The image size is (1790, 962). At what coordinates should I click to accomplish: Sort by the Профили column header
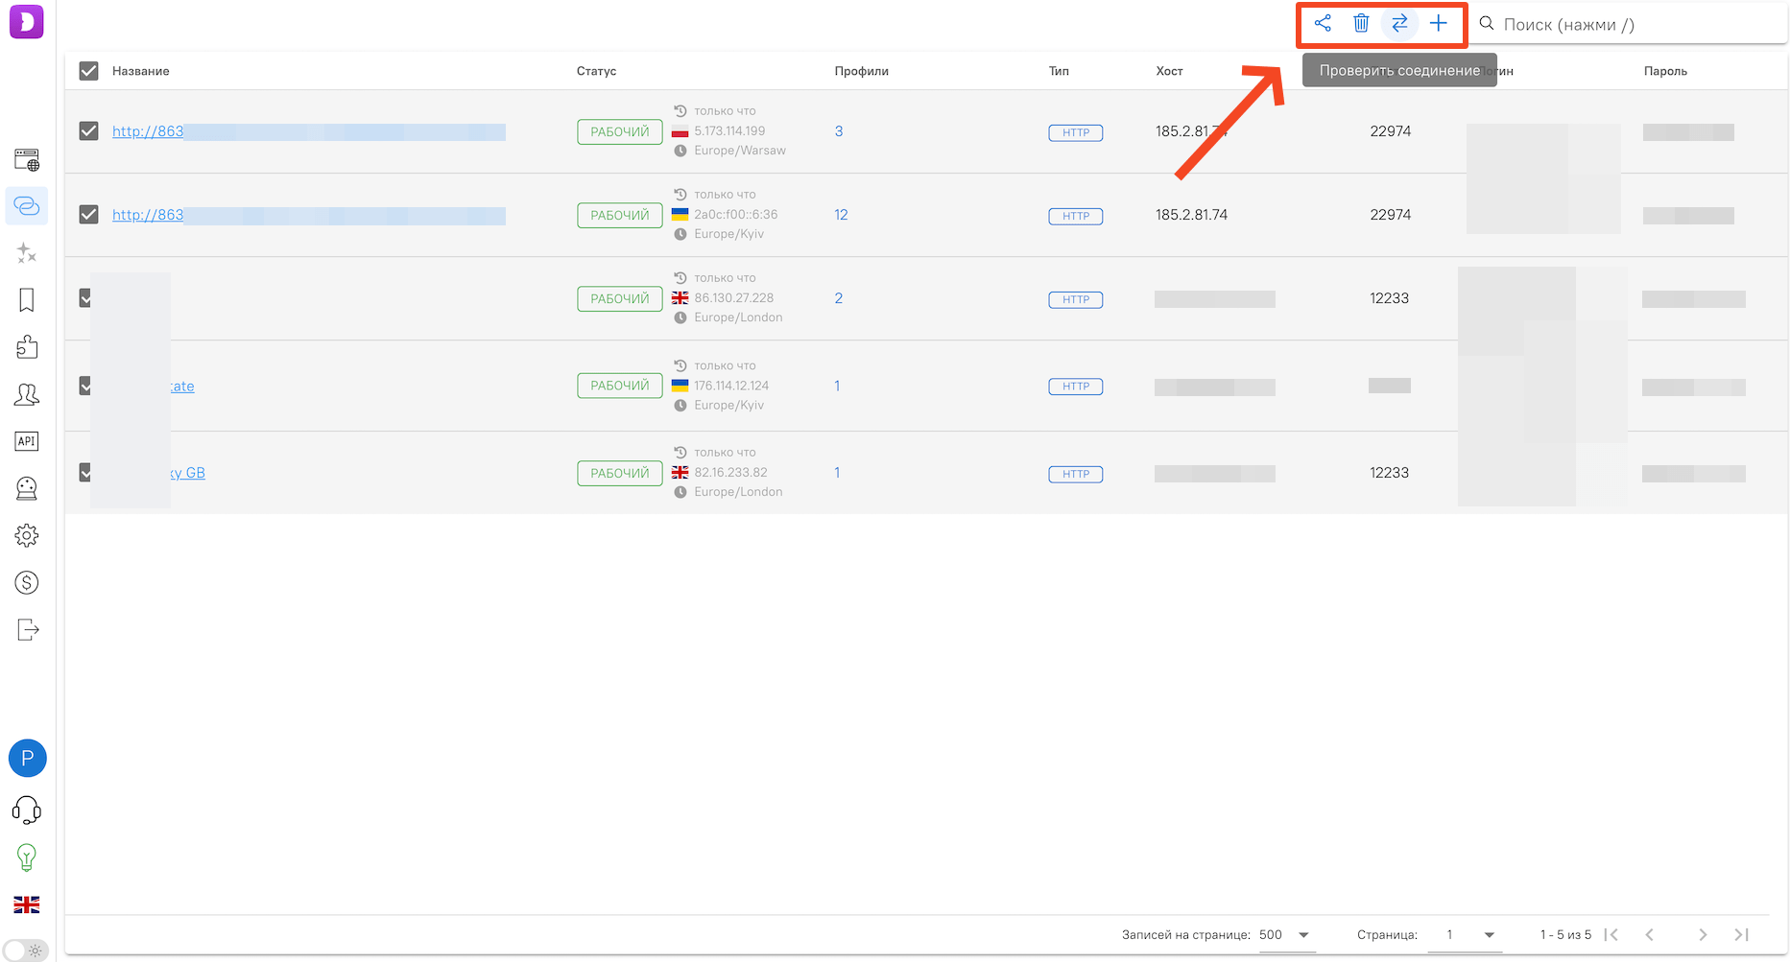click(861, 71)
